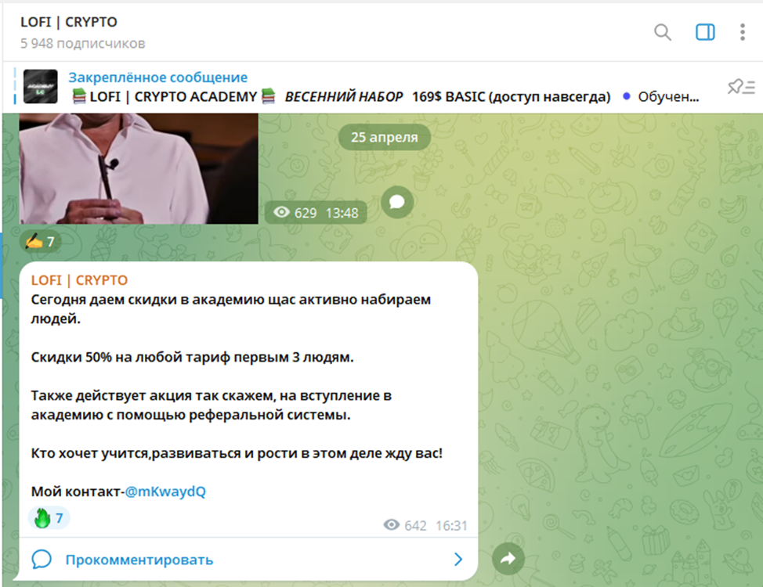Click the '16:31' message timestamp
763x587 pixels.
coord(451,526)
